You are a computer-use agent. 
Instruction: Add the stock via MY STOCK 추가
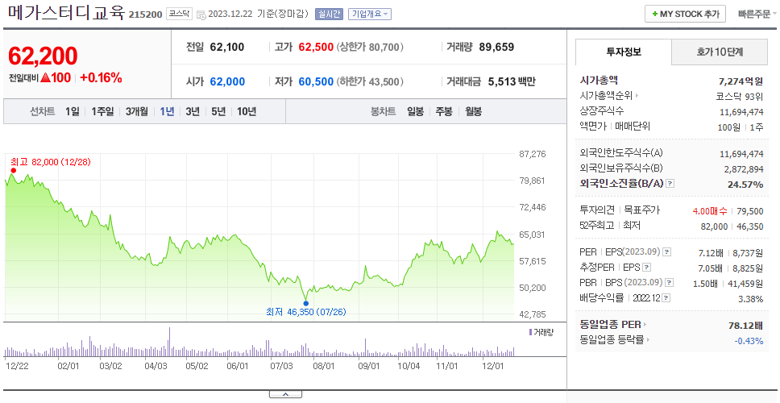click(x=685, y=14)
